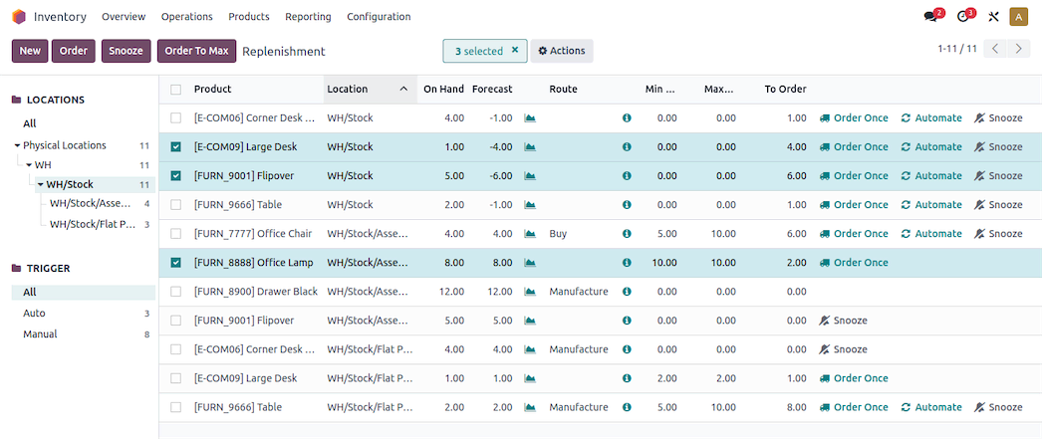Open the activities clock icon in the top bar
This screenshot has height=439, width=1042.
[963, 17]
